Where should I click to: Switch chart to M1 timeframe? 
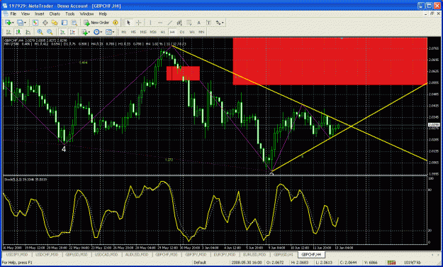point(124,32)
